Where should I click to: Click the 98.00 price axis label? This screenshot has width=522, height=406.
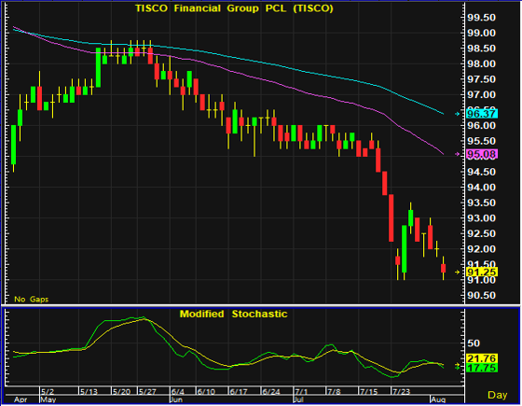coord(481,63)
